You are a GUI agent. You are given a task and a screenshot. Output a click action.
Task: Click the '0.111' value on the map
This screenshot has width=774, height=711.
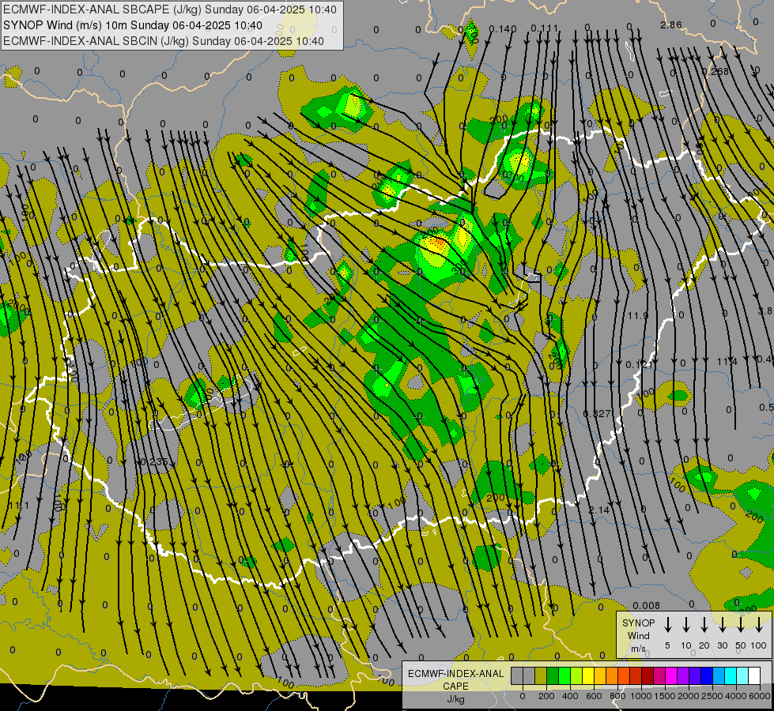tap(545, 28)
